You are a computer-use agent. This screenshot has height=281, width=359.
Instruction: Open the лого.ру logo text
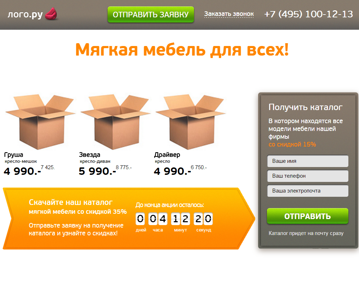click(x=25, y=15)
